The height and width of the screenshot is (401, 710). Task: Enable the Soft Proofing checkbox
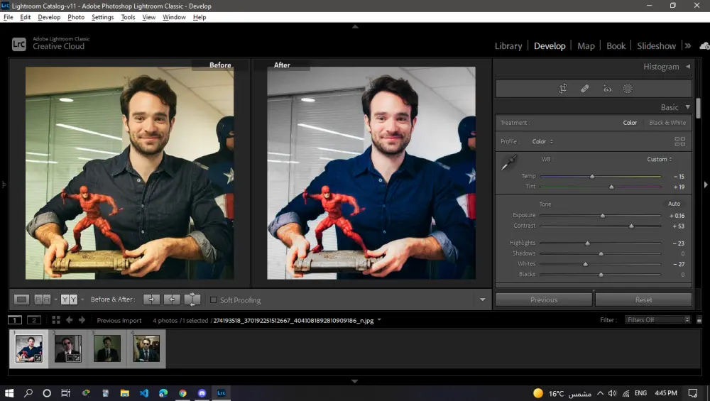[x=213, y=300]
